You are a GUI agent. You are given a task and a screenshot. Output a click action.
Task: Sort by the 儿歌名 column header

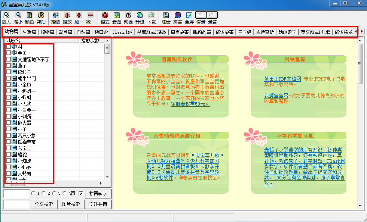[42, 40]
